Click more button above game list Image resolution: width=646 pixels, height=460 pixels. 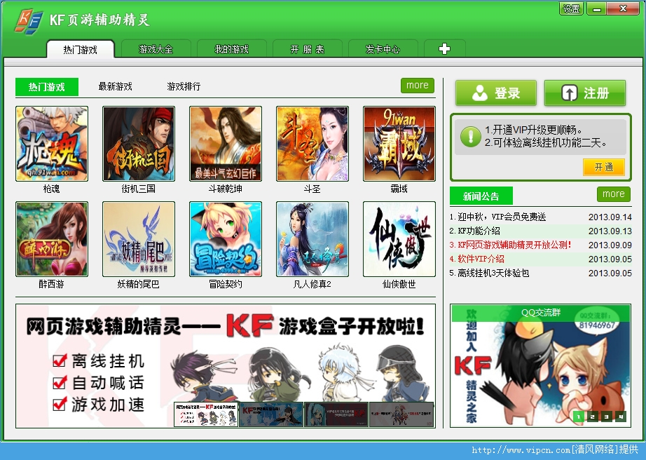click(418, 86)
